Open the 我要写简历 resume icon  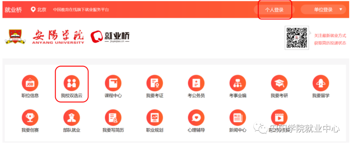113,118
